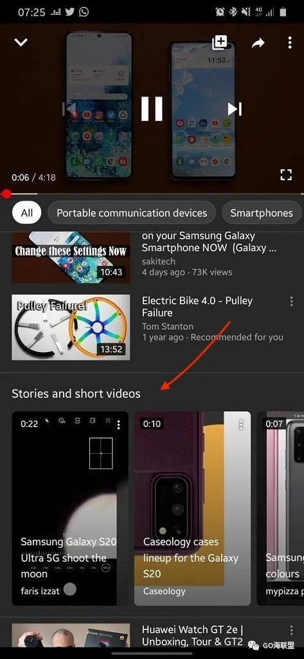Select the All filter chip

pos(27,213)
